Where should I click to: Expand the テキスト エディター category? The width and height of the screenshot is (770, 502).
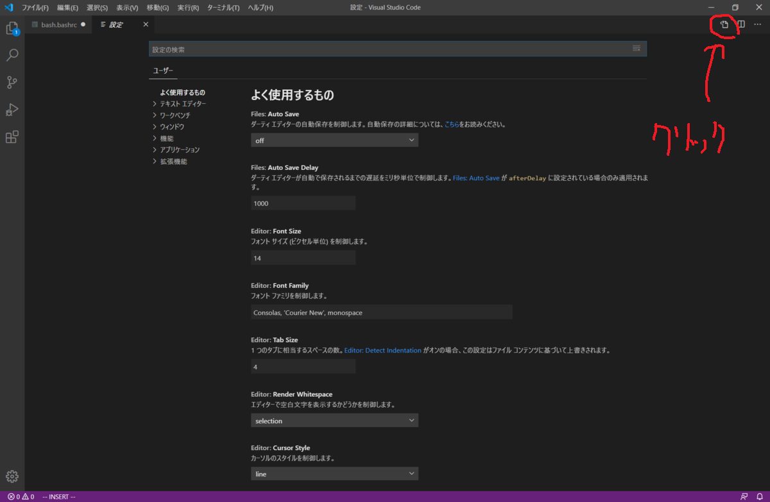pos(183,104)
